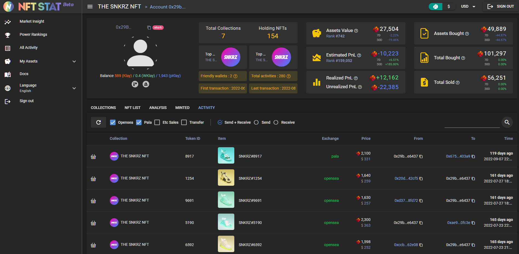
Task: Copy the 0x29B wallet address
Action: [149, 28]
